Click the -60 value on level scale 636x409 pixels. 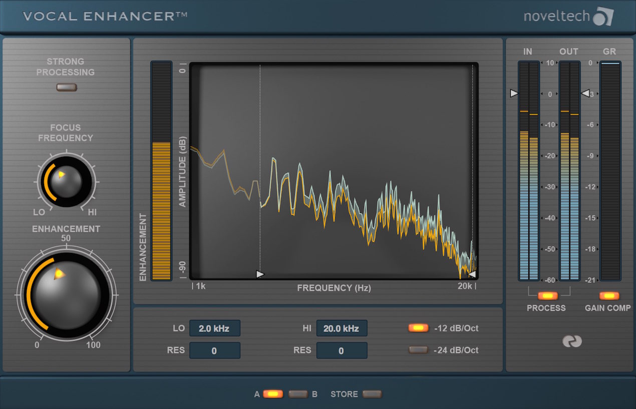click(549, 279)
